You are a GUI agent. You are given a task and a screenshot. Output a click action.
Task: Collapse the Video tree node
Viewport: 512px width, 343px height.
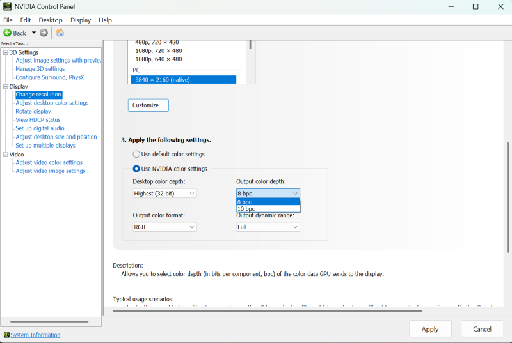5,155
